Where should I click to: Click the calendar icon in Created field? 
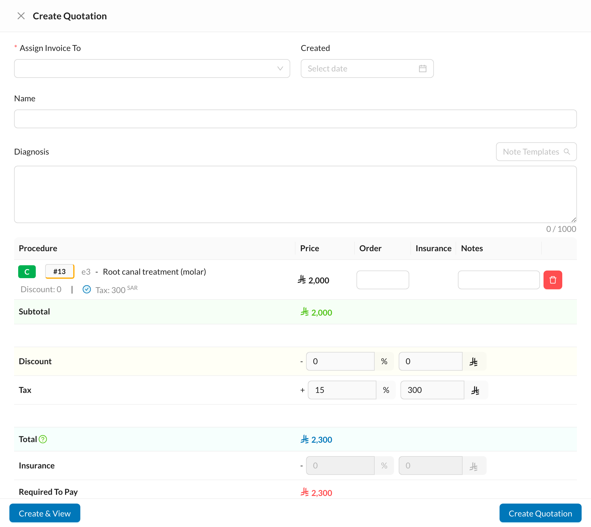pos(422,69)
